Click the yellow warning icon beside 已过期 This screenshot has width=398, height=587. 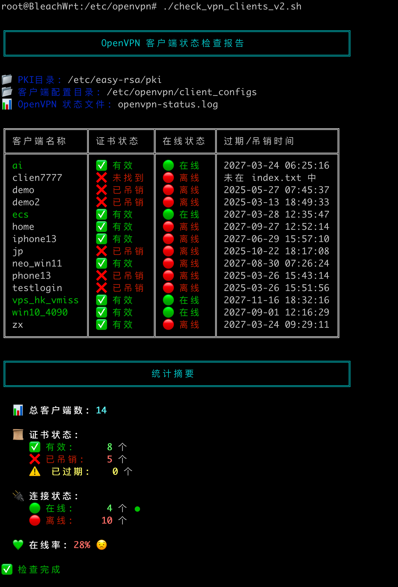(35, 471)
